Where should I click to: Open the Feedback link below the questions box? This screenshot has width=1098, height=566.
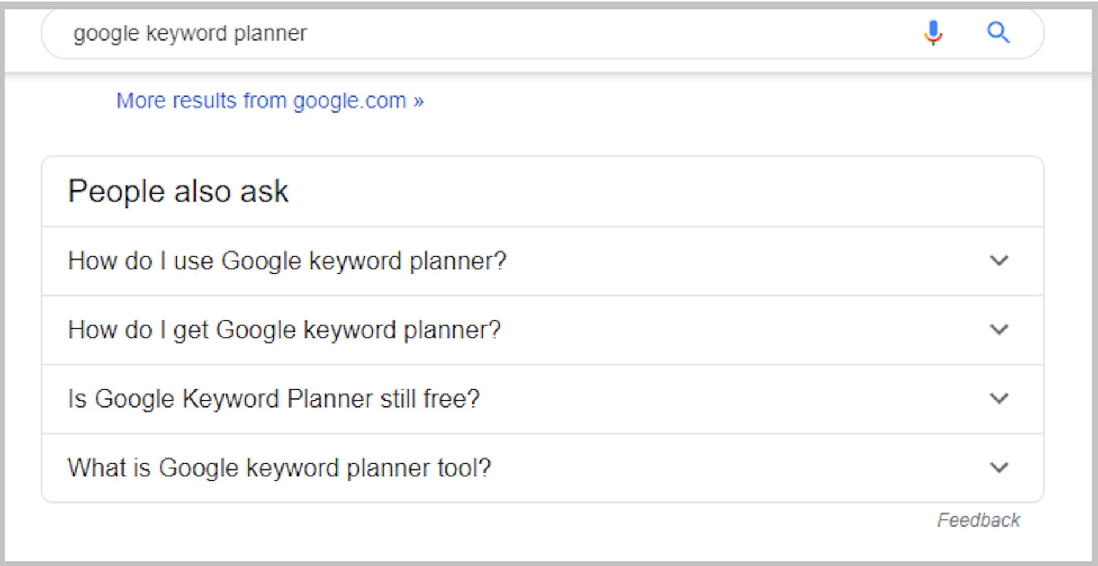(x=978, y=520)
